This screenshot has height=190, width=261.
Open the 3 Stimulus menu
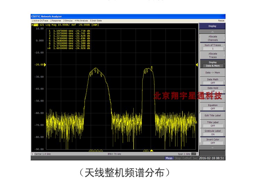click(x=68, y=21)
